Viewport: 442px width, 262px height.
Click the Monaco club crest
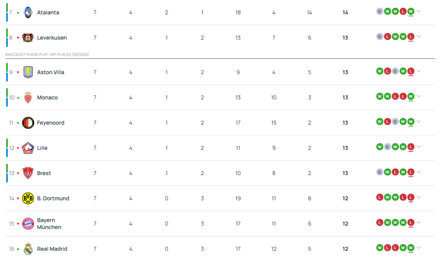point(28,97)
